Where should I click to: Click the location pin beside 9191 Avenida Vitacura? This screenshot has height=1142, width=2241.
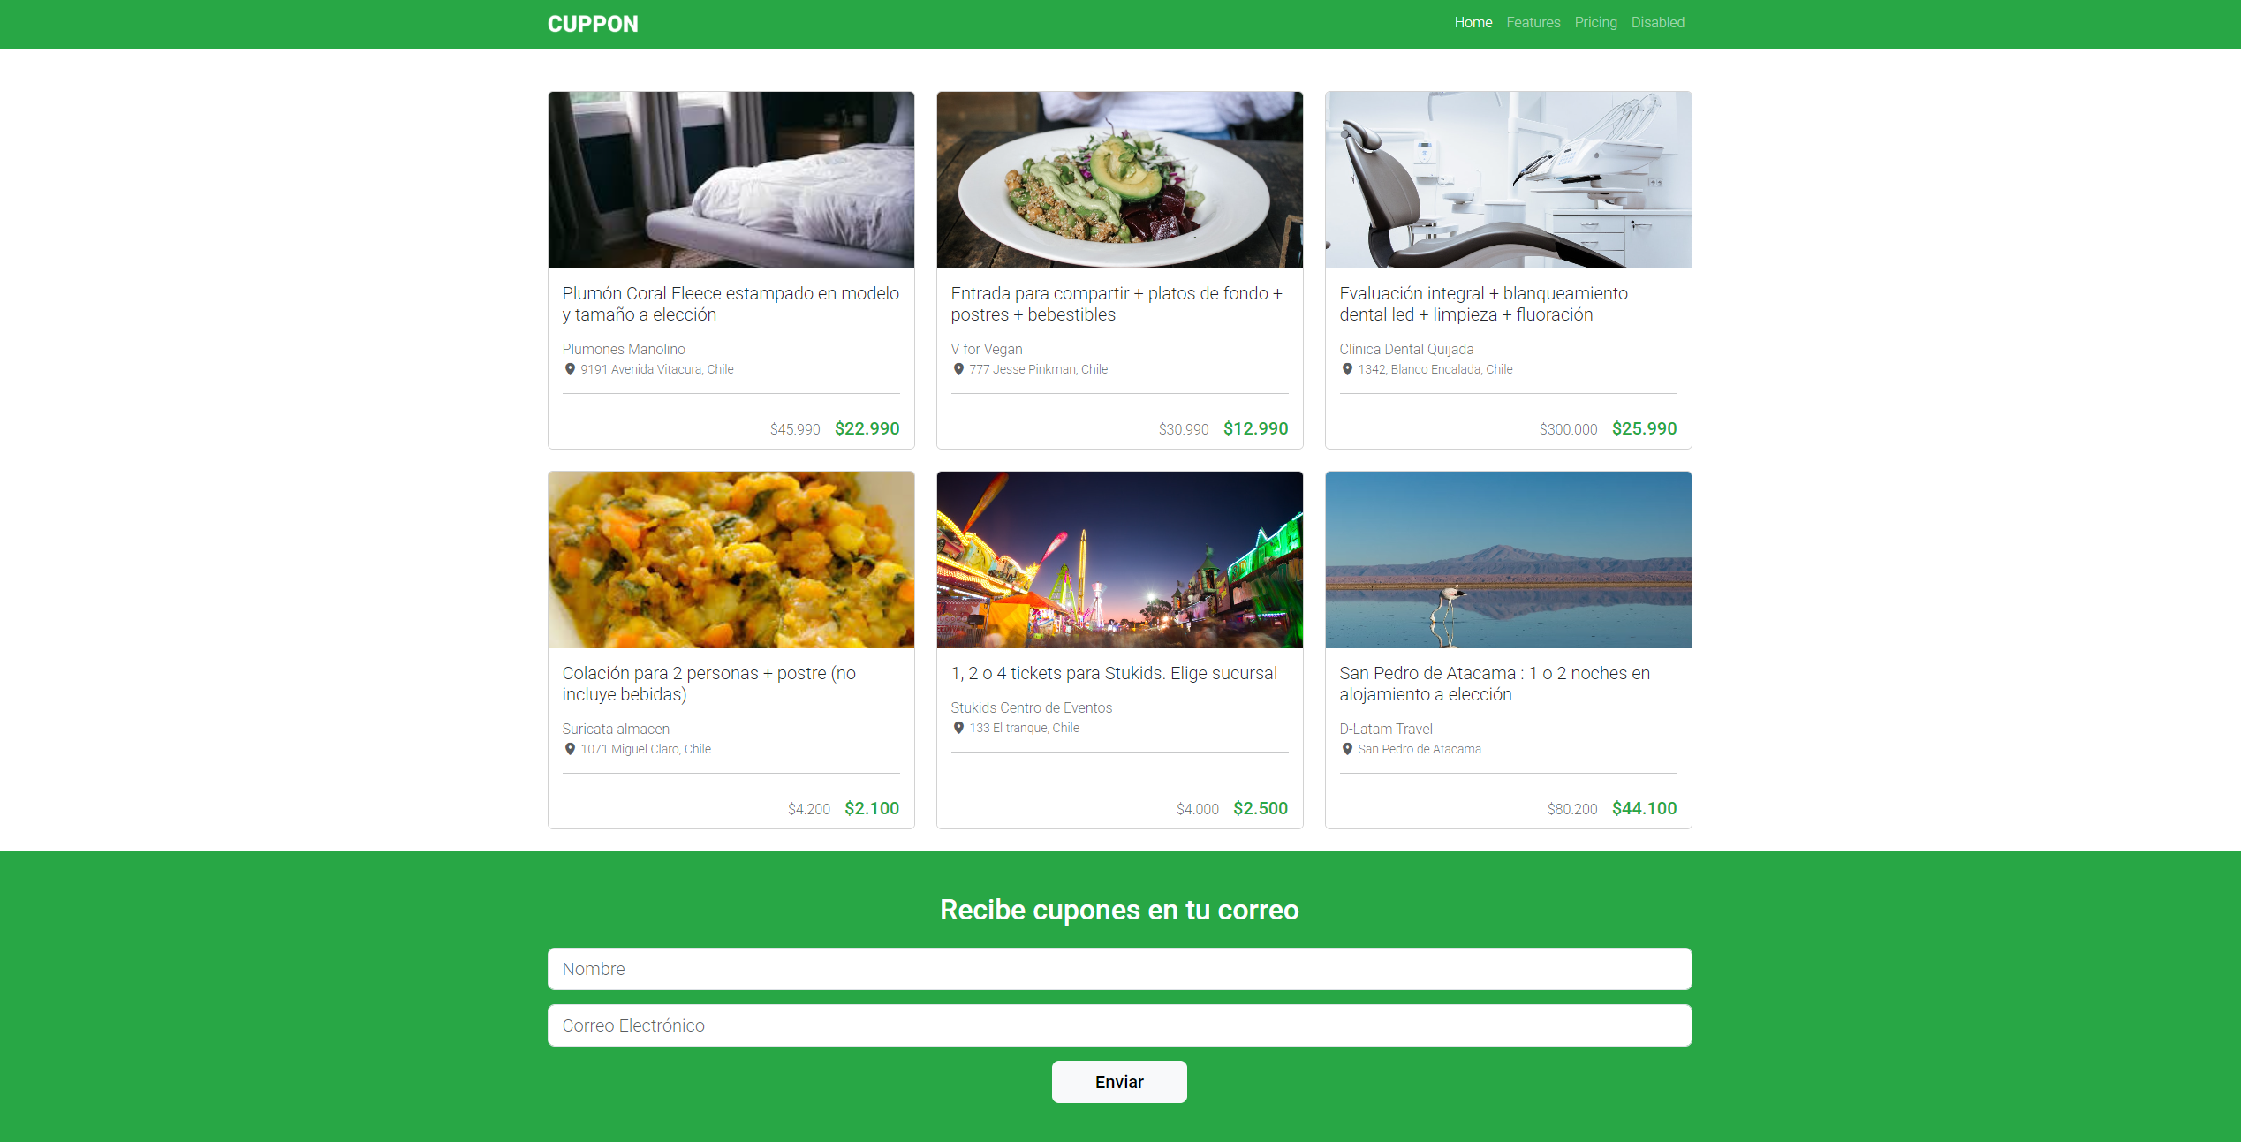(x=570, y=369)
